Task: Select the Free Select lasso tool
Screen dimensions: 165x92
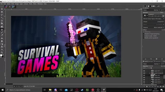Action: click(2, 15)
